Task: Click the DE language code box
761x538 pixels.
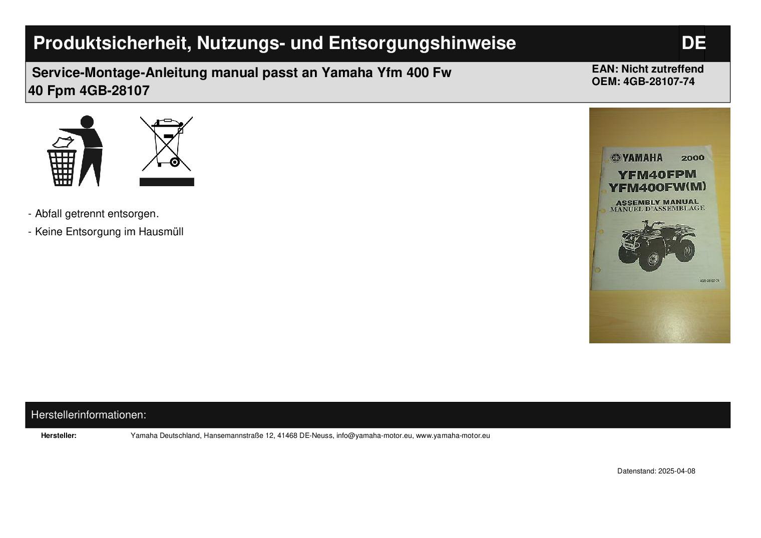Action: click(x=693, y=43)
